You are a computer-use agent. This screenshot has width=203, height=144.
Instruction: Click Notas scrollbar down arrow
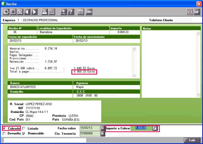point(198,95)
